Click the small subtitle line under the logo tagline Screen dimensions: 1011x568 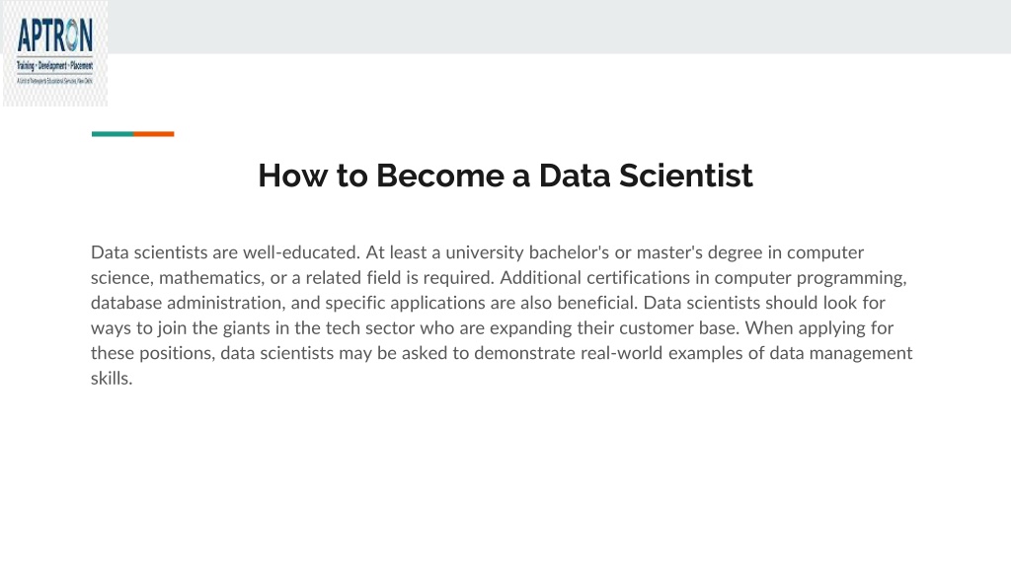point(55,81)
